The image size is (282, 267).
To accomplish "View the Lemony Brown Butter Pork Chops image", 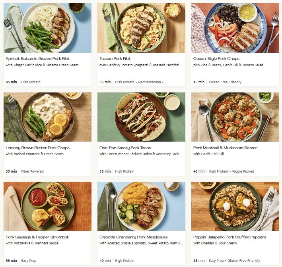I will coord(47,117).
